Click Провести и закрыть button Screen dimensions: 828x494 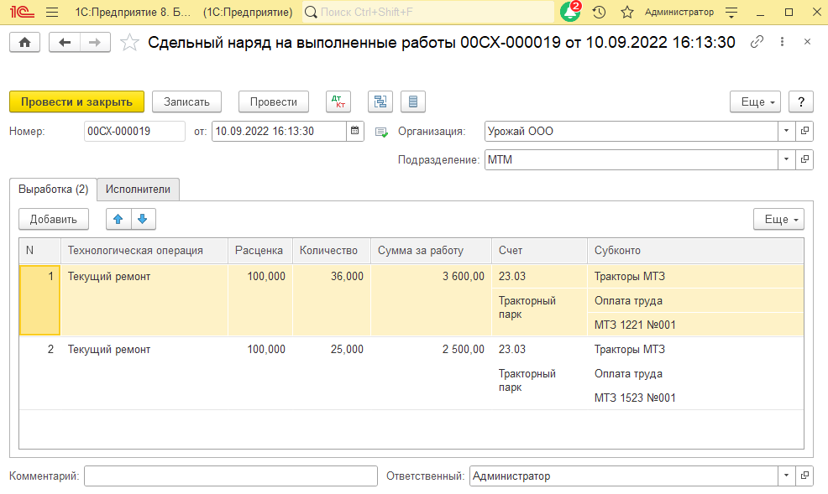pos(76,101)
